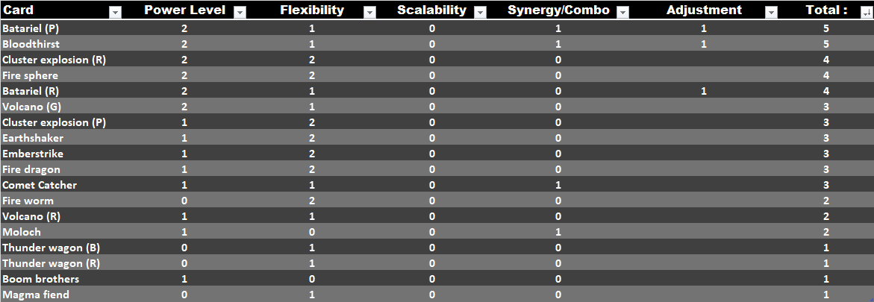Image resolution: width=874 pixels, height=302 pixels.
Task: Select Cluster explosion (R) Flexibility cell
Action: click(312, 60)
